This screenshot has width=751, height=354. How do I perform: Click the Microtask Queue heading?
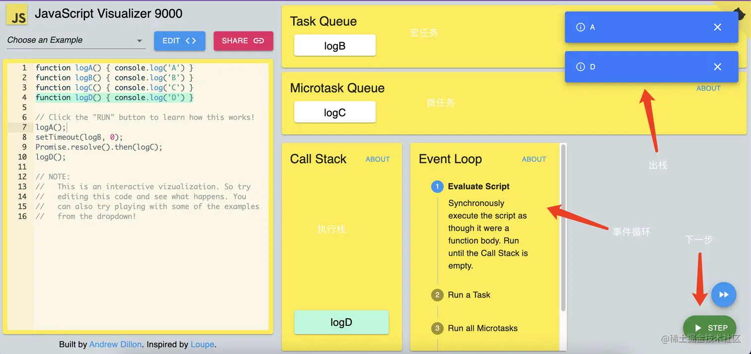[x=337, y=88]
